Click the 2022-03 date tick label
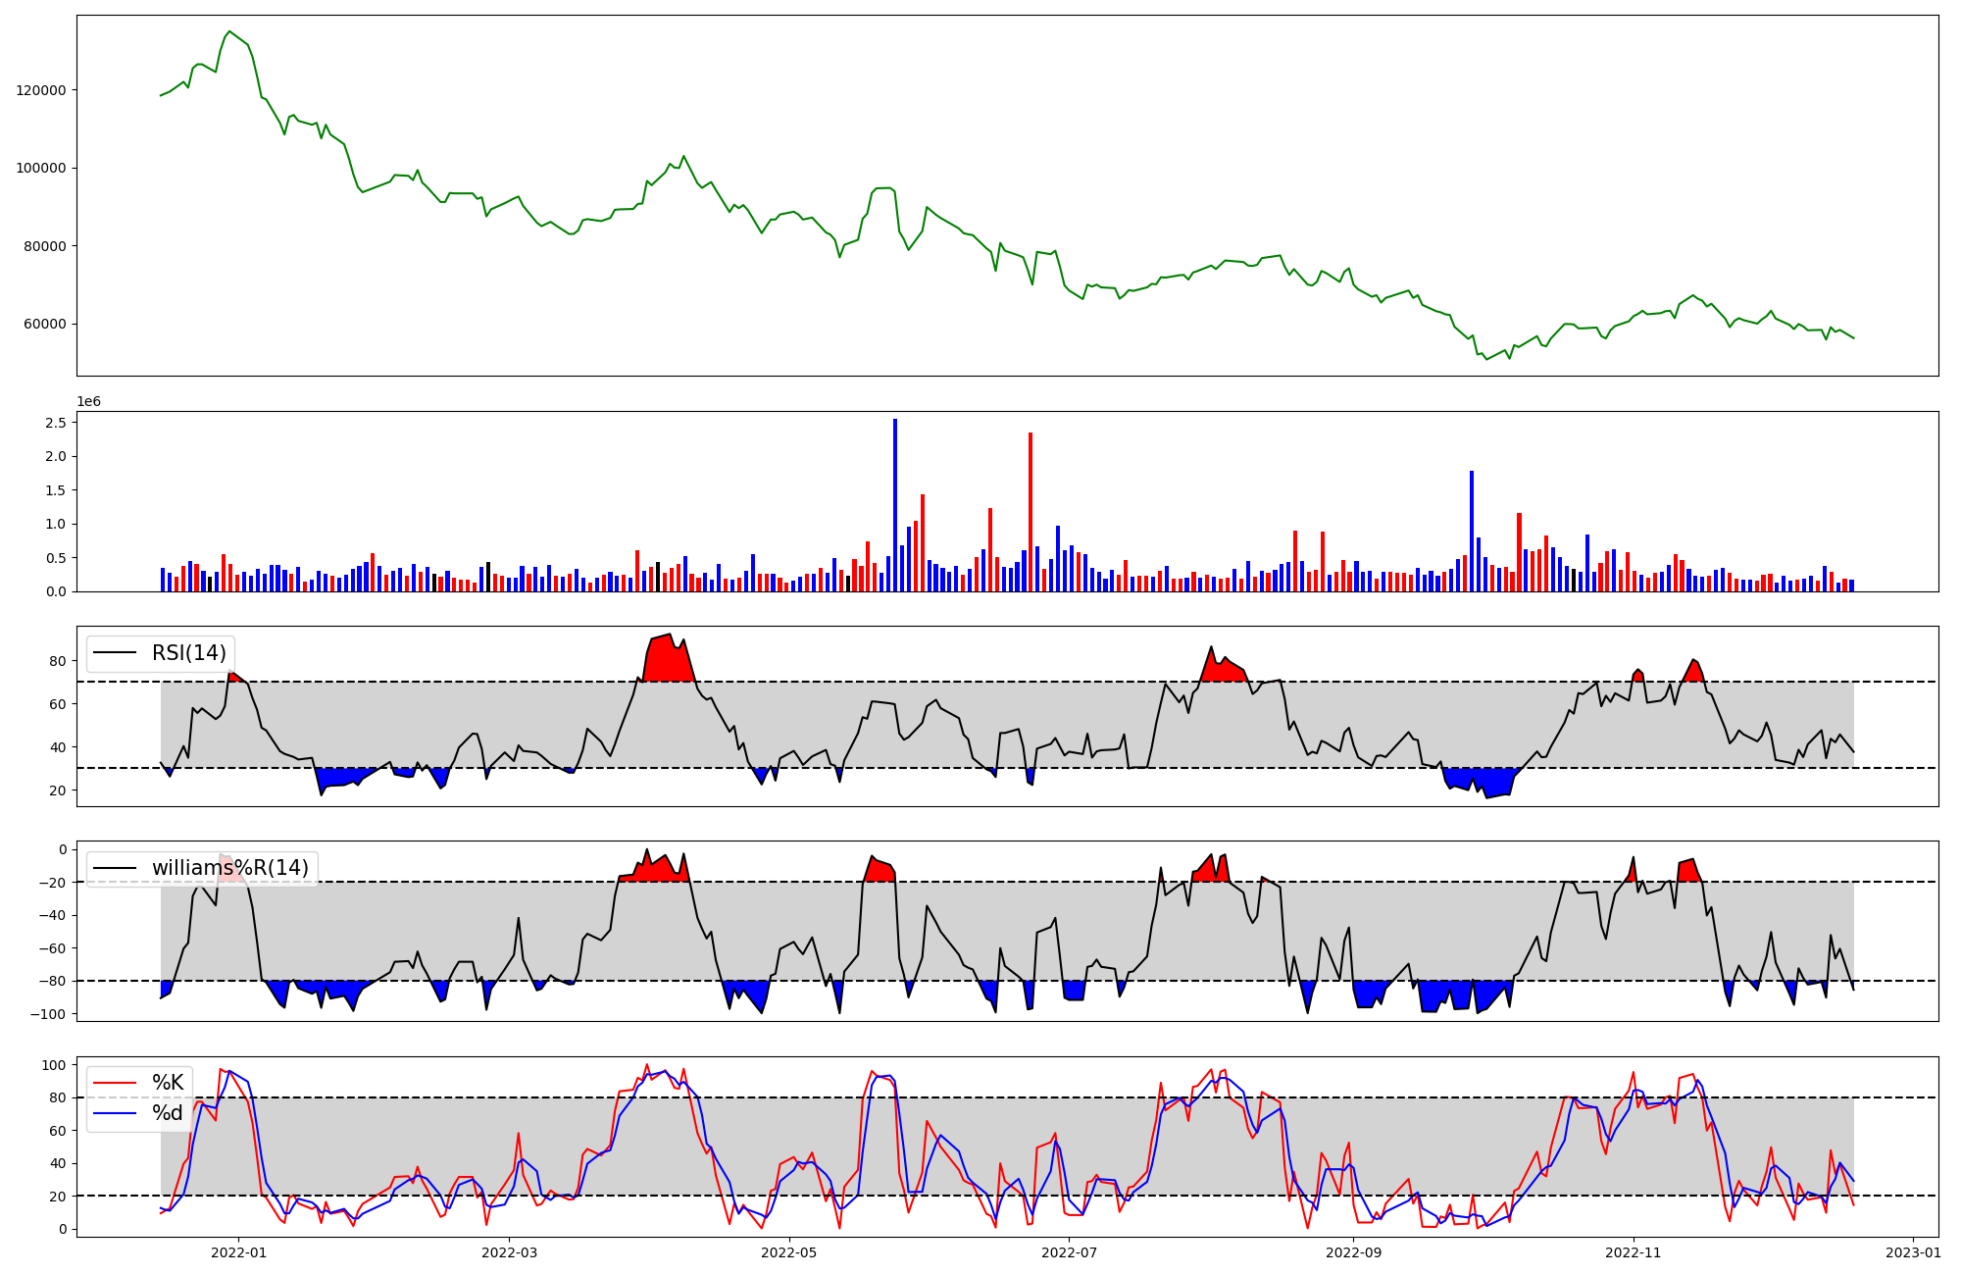1961x1275 pixels. (511, 1252)
